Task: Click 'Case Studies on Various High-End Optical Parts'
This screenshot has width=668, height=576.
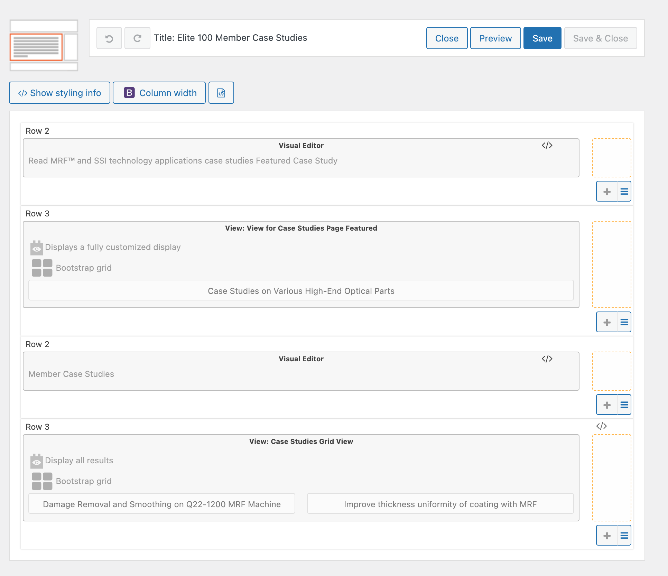Action: (301, 290)
